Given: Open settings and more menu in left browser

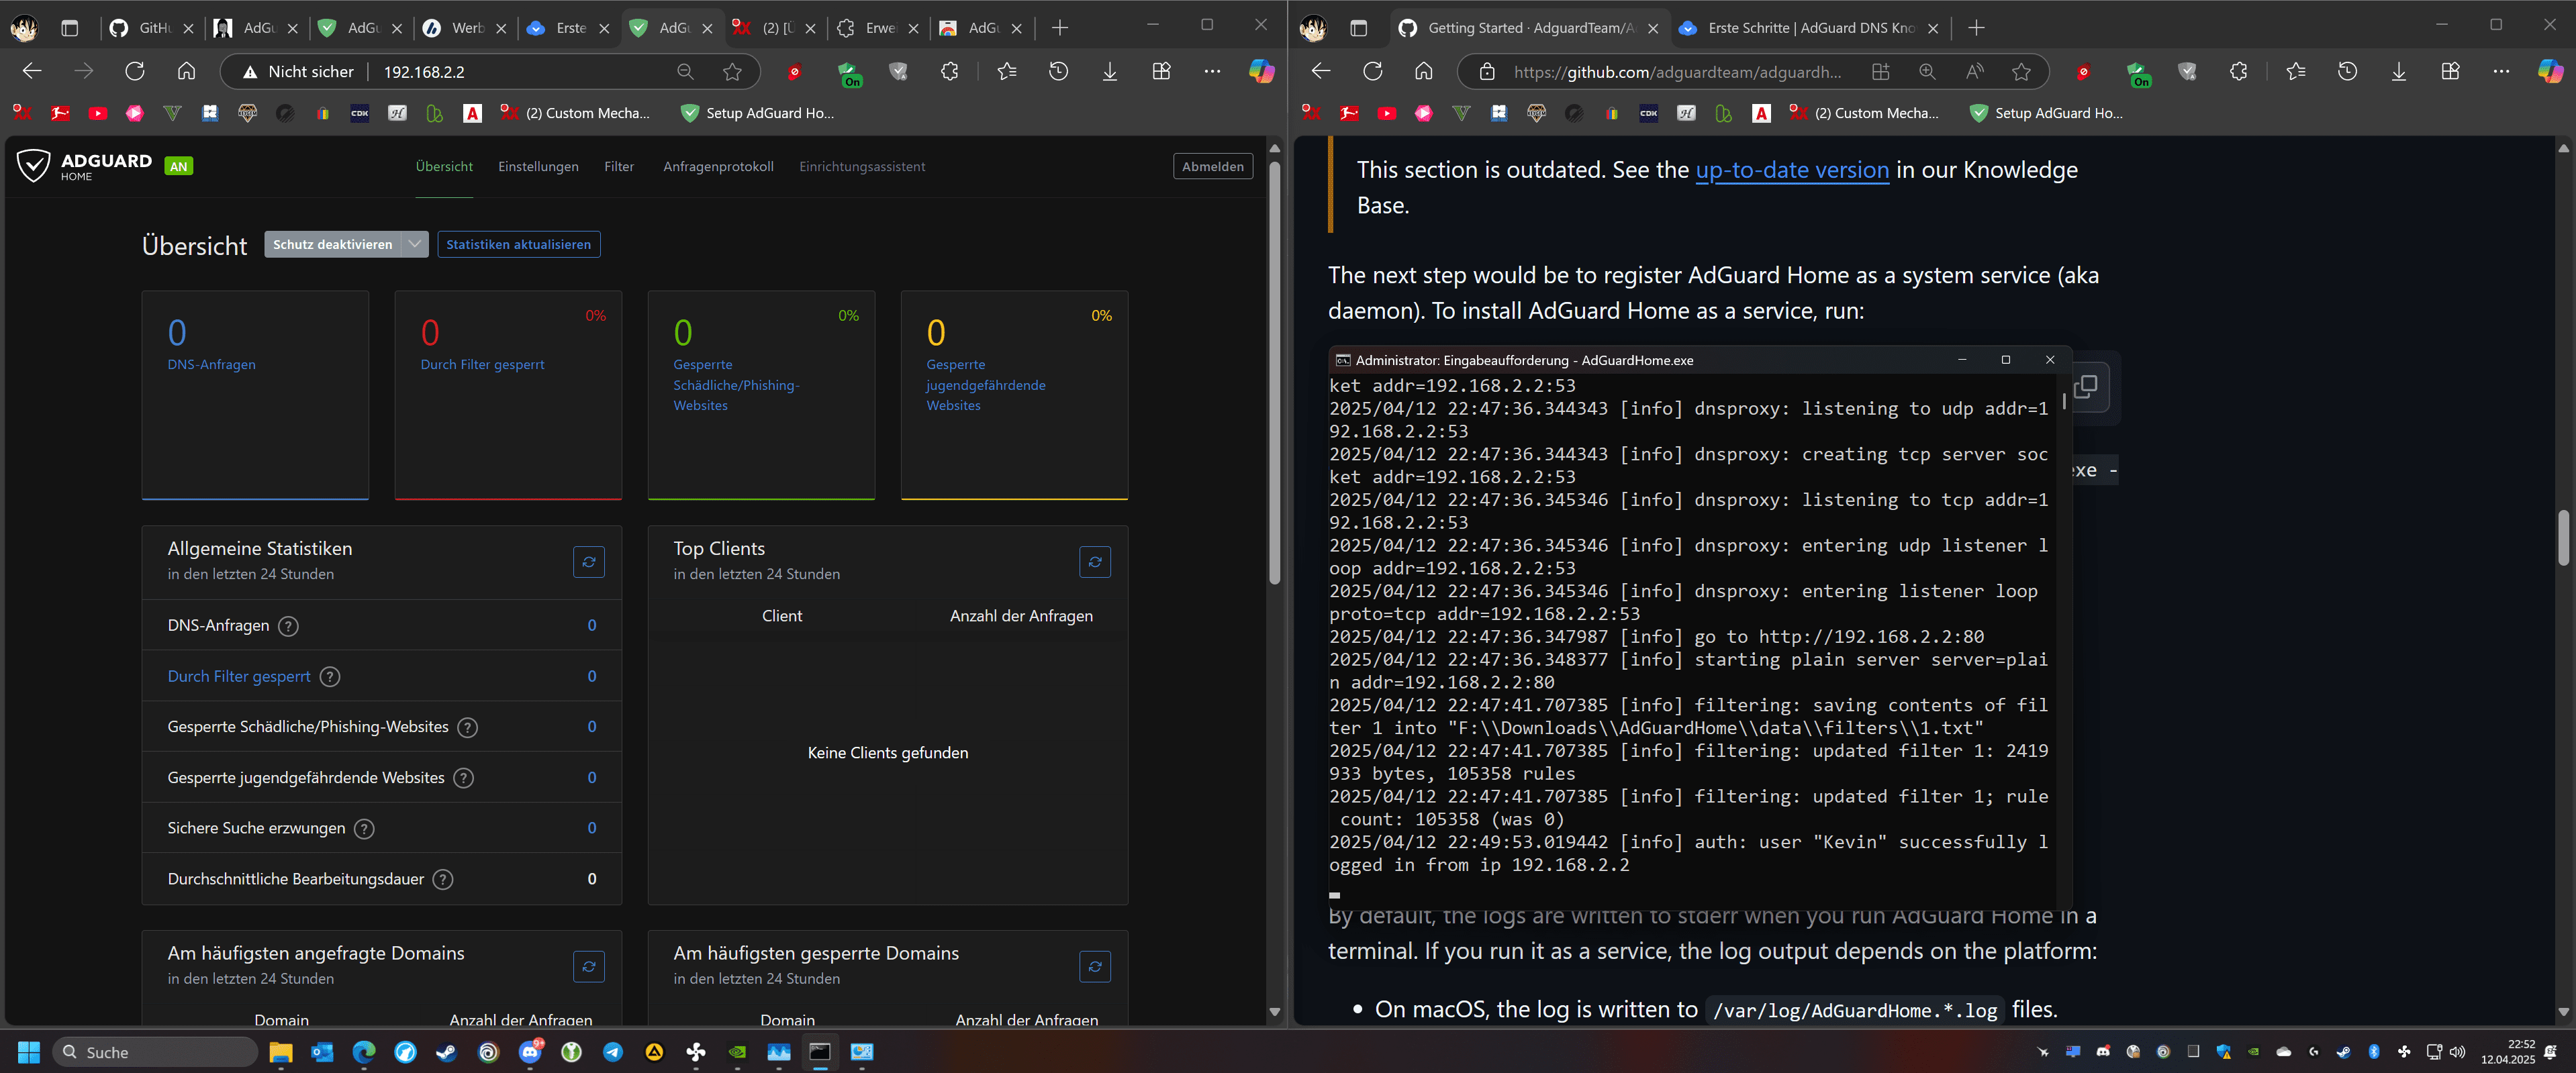Looking at the screenshot, I should 1212,71.
